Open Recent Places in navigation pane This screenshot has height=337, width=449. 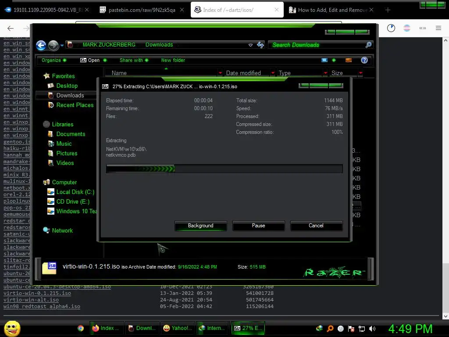pyautogui.click(x=75, y=105)
